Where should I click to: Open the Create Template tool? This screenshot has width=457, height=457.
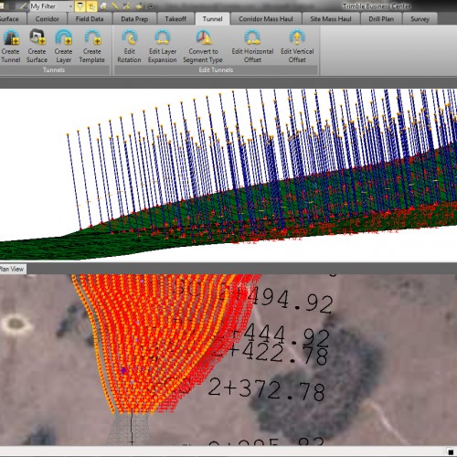click(91, 46)
